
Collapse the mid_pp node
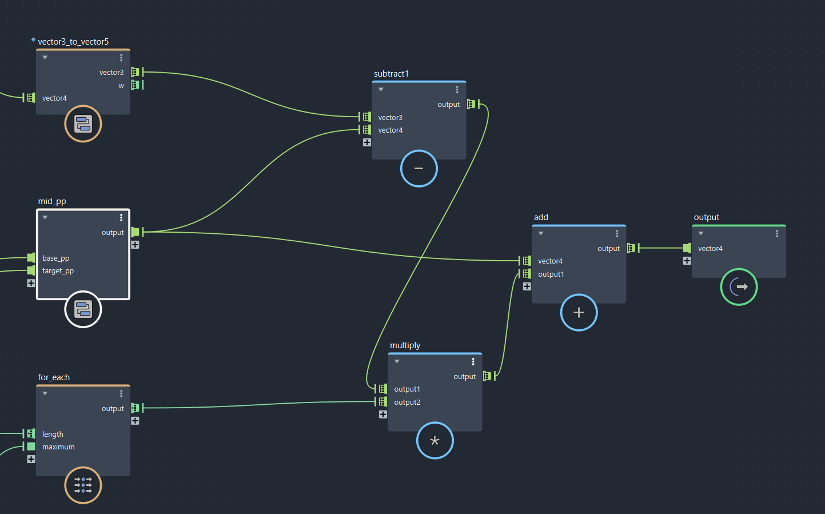coord(45,218)
